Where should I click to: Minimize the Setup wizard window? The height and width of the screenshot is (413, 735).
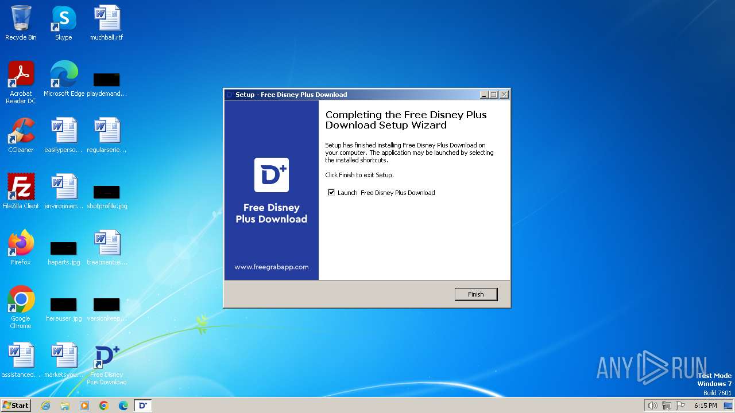pyautogui.click(x=484, y=95)
